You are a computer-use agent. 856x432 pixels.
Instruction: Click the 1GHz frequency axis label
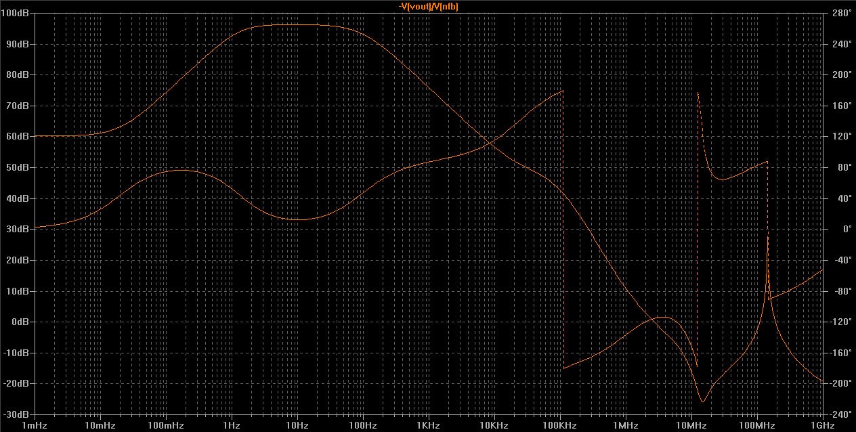point(823,425)
